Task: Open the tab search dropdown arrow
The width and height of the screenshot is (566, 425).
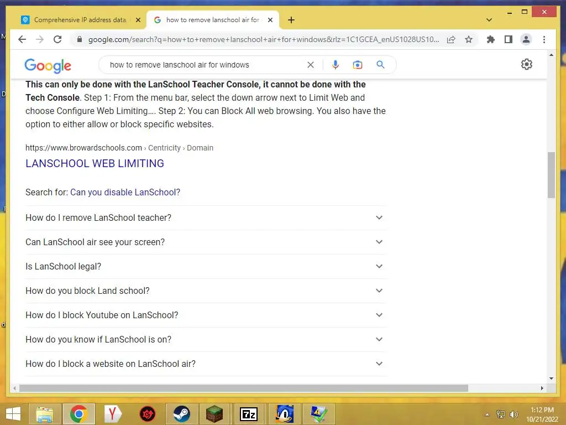Action: pyautogui.click(x=489, y=20)
